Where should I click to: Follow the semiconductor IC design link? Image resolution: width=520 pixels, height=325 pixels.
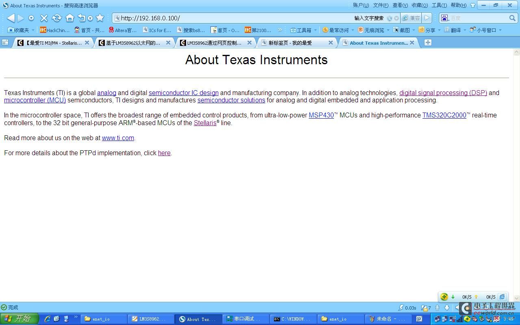point(184,93)
